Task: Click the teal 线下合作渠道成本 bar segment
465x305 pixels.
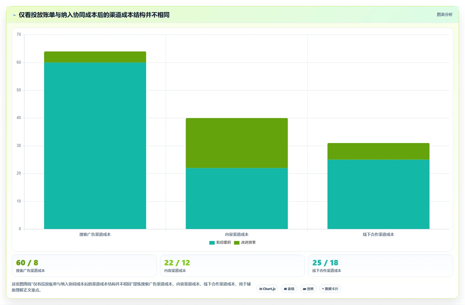Action: coord(378,194)
